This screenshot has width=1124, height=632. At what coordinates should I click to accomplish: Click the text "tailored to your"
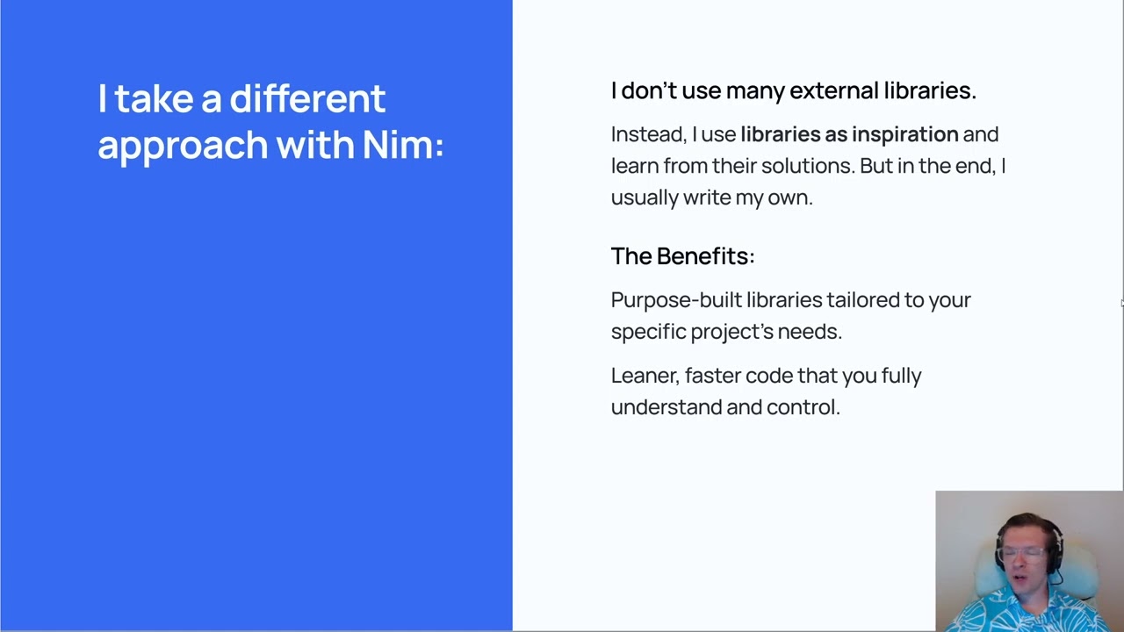tap(898, 300)
